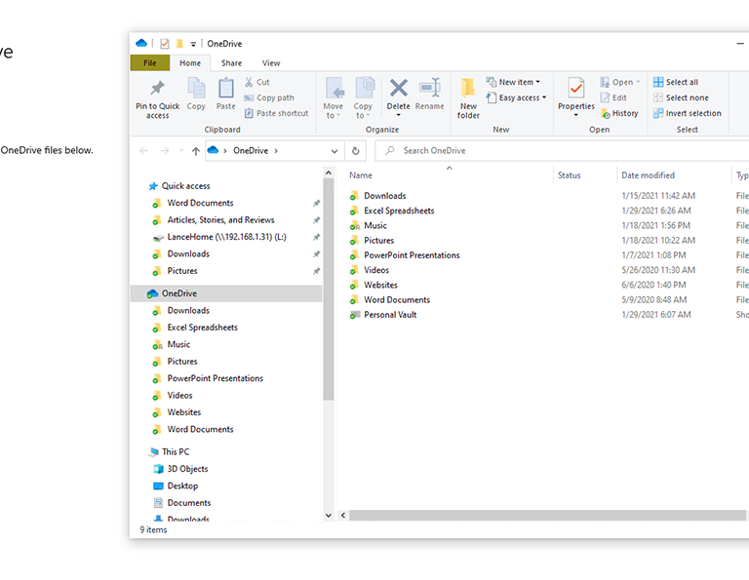Click Copy path in Clipboard group

point(269,97)
